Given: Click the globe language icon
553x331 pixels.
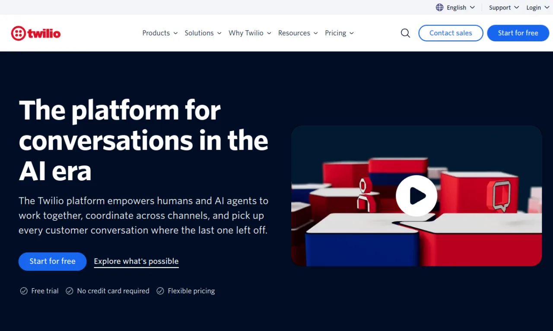Looking at the screenshot, I should click(x=439, y=7).
